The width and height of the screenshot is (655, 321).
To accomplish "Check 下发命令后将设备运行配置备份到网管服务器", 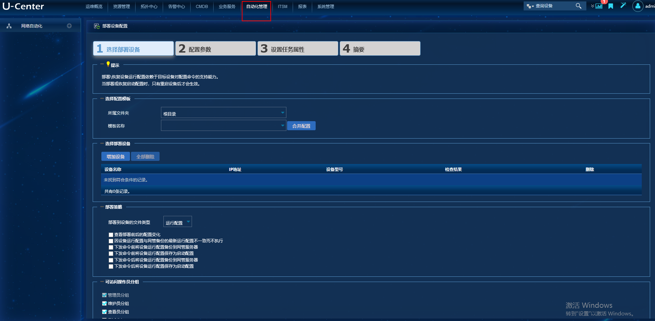I will 111,260.
